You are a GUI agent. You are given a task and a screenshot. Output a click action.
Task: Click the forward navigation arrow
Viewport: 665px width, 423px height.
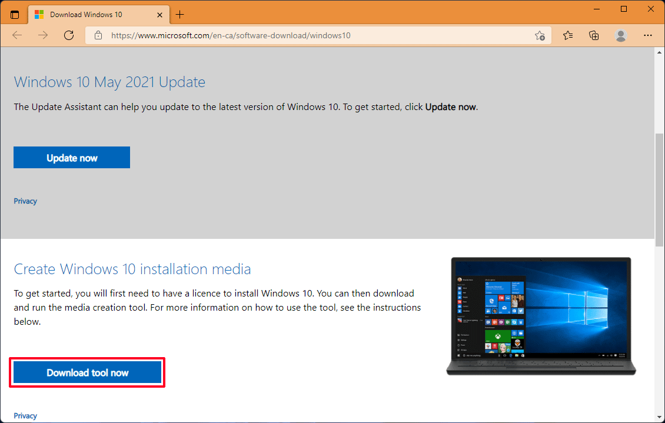coord(43,35)
